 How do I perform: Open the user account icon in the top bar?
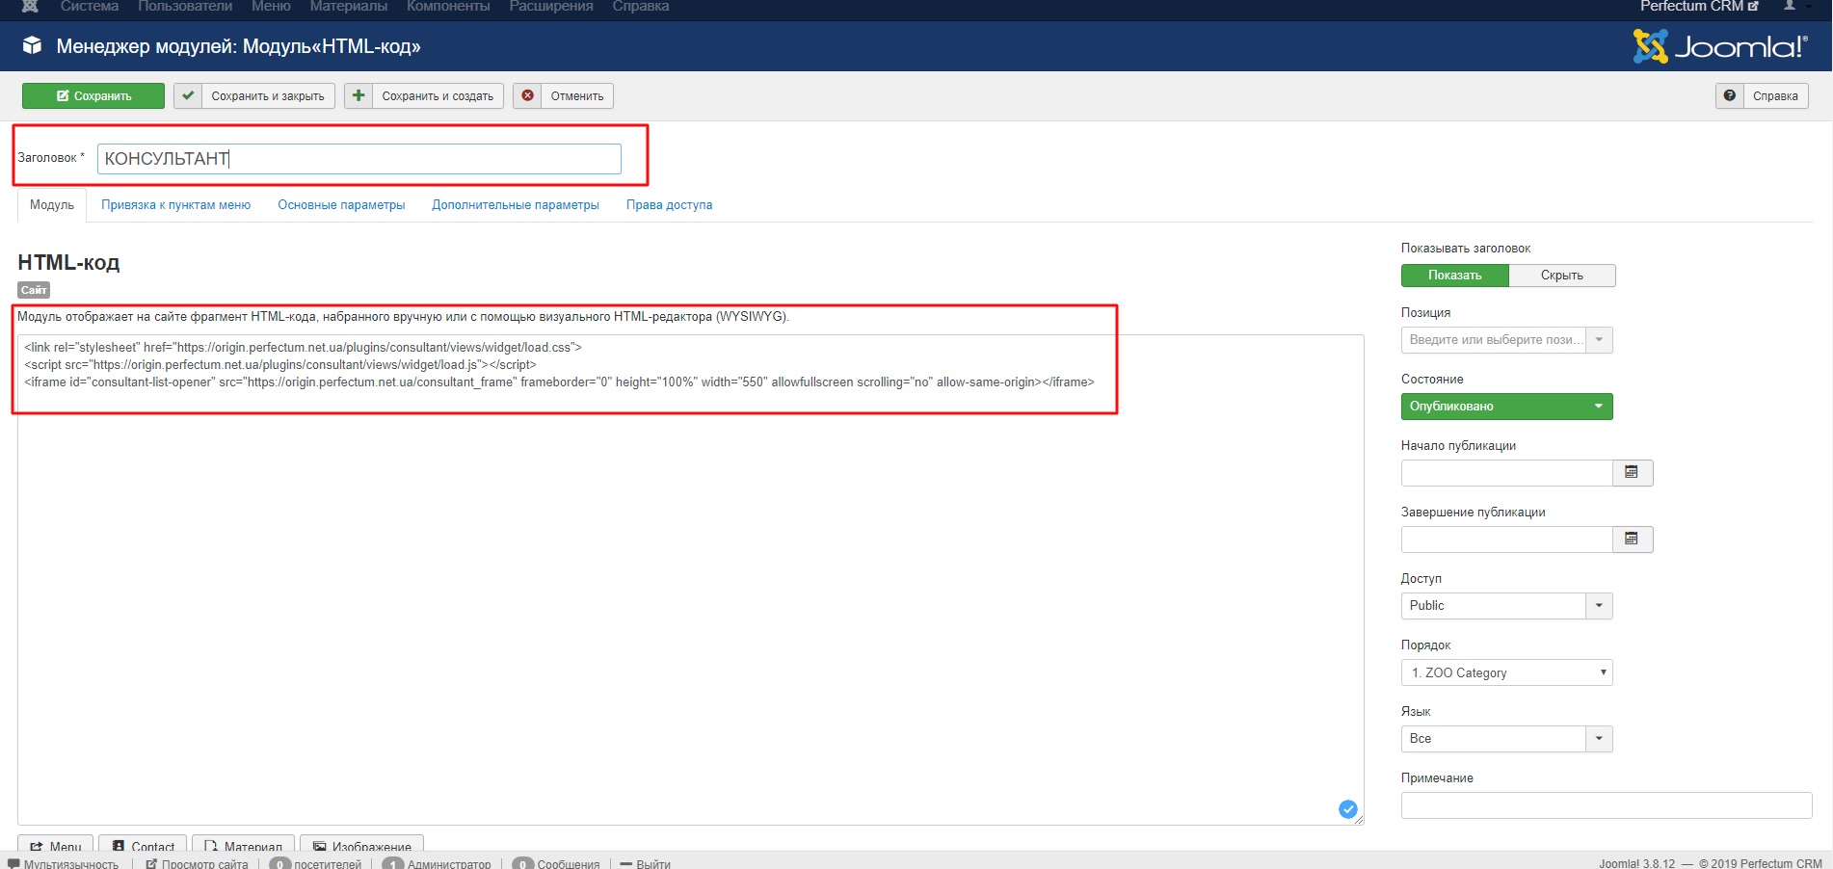1790,6
